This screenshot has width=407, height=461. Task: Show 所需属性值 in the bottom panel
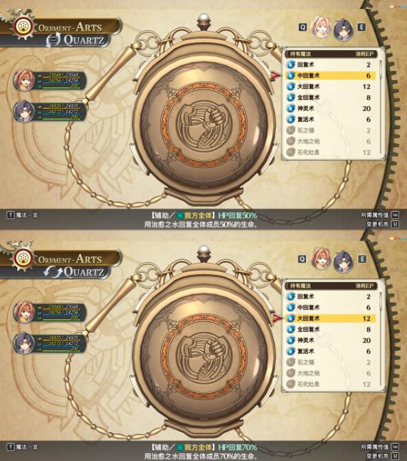[379, 447]
